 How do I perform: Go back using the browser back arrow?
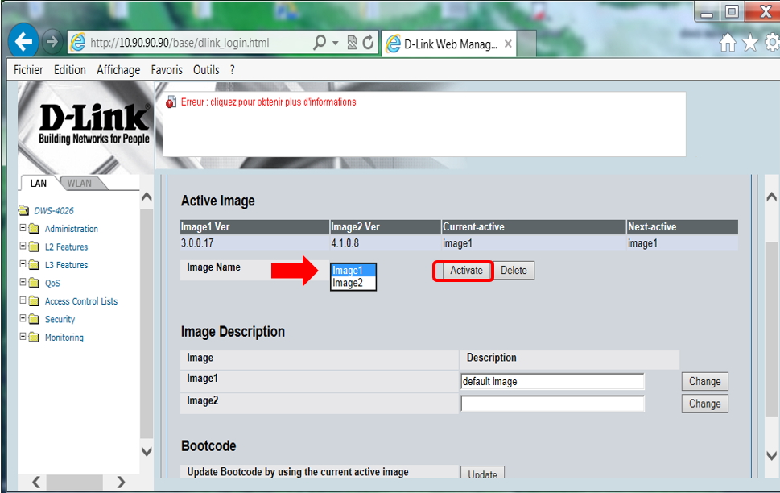click(23, 42)
